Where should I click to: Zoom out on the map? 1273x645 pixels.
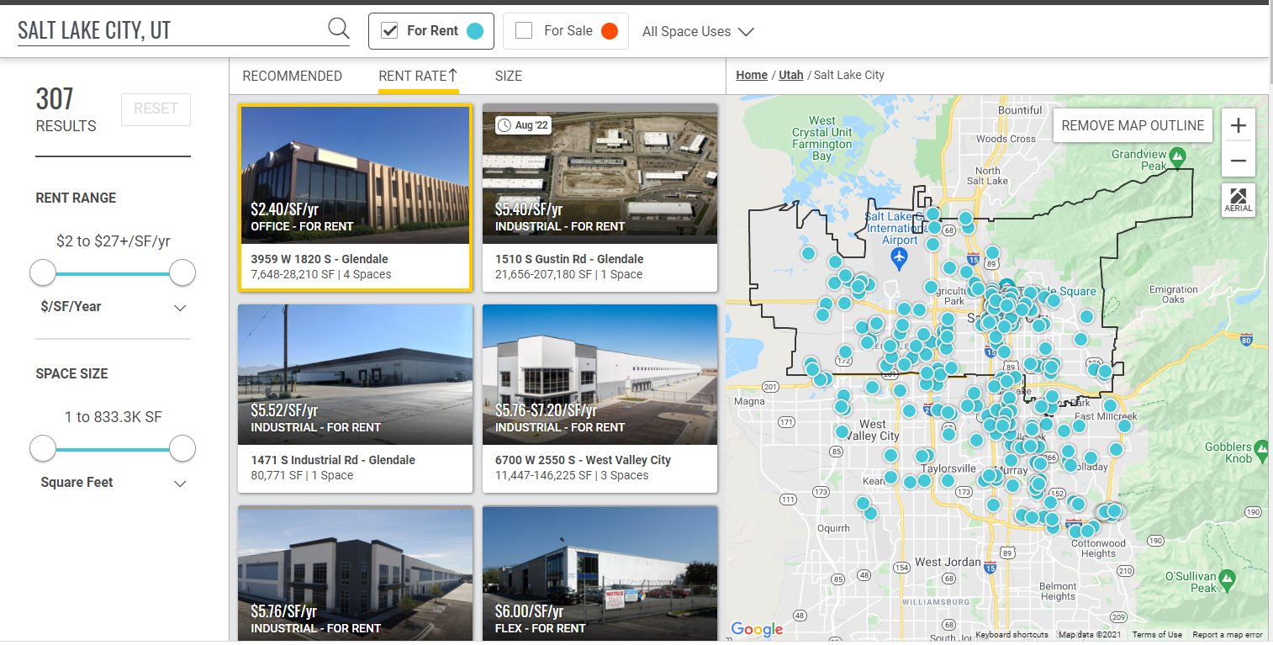[x=1238, y=161]
